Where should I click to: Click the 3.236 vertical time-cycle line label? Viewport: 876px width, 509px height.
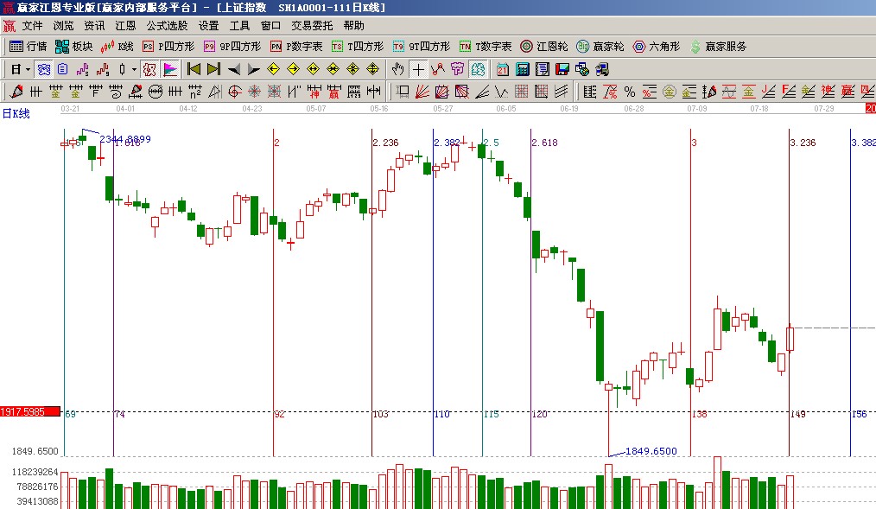pos(803,143)
